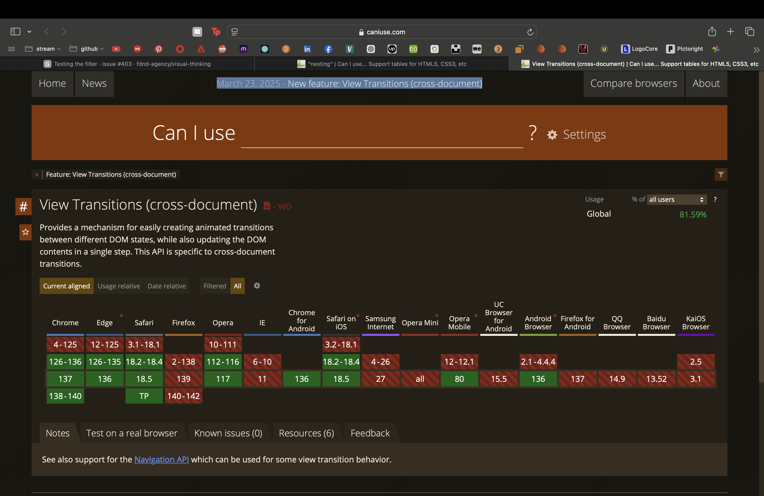Select the View Transitions browser tab
This screenshot has height=496, width=764.
point(636,64)
